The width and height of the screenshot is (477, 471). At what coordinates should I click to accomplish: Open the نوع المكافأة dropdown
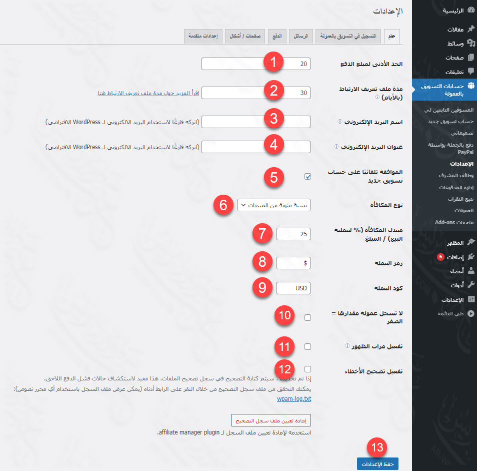pyautogui.click(x=274, y=205)
